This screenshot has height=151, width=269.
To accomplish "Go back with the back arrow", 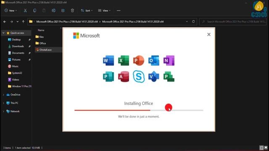I will 5,22.
